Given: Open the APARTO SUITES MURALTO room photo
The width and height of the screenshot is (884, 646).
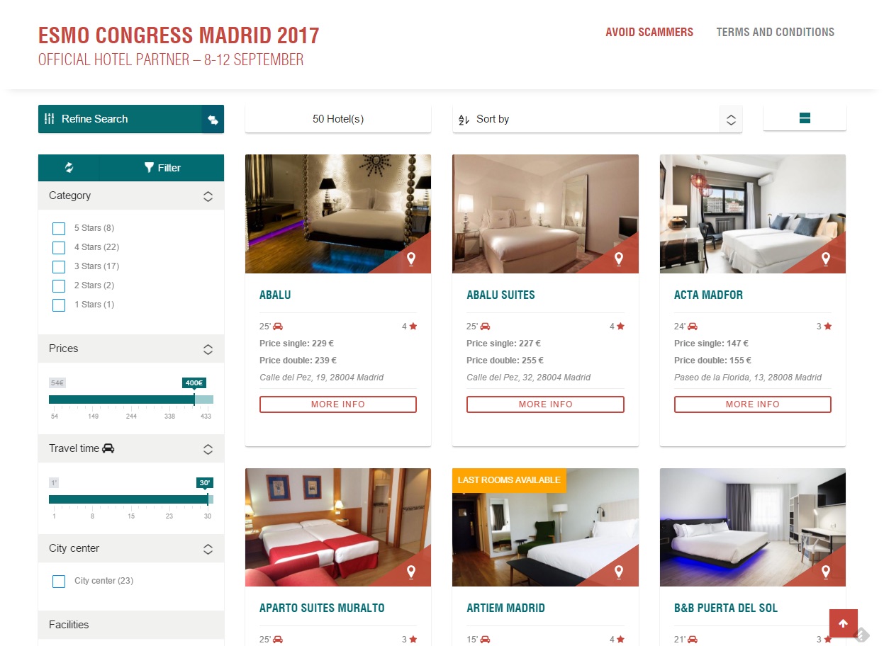Looking at the screenshot, I should tap(338, 527).
